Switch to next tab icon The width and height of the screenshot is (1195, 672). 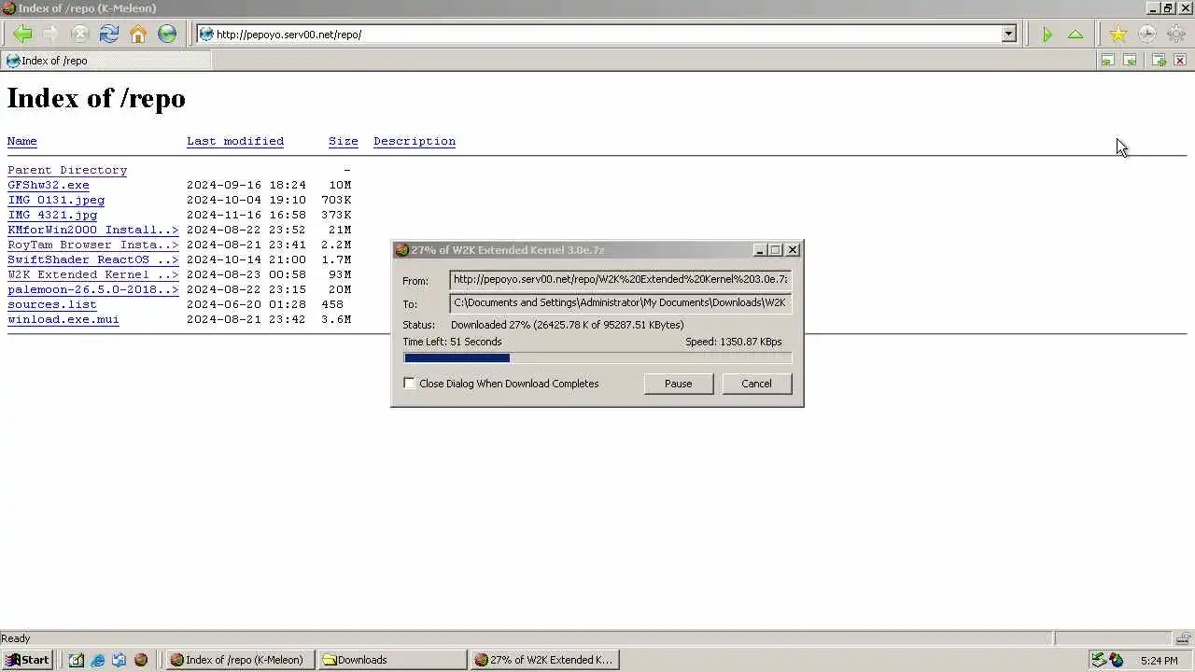coord(1130,60)
